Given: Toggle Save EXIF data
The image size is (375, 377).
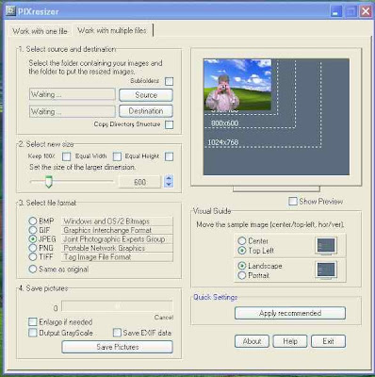Looking at the screenshot, I should [x=117, y=333].
